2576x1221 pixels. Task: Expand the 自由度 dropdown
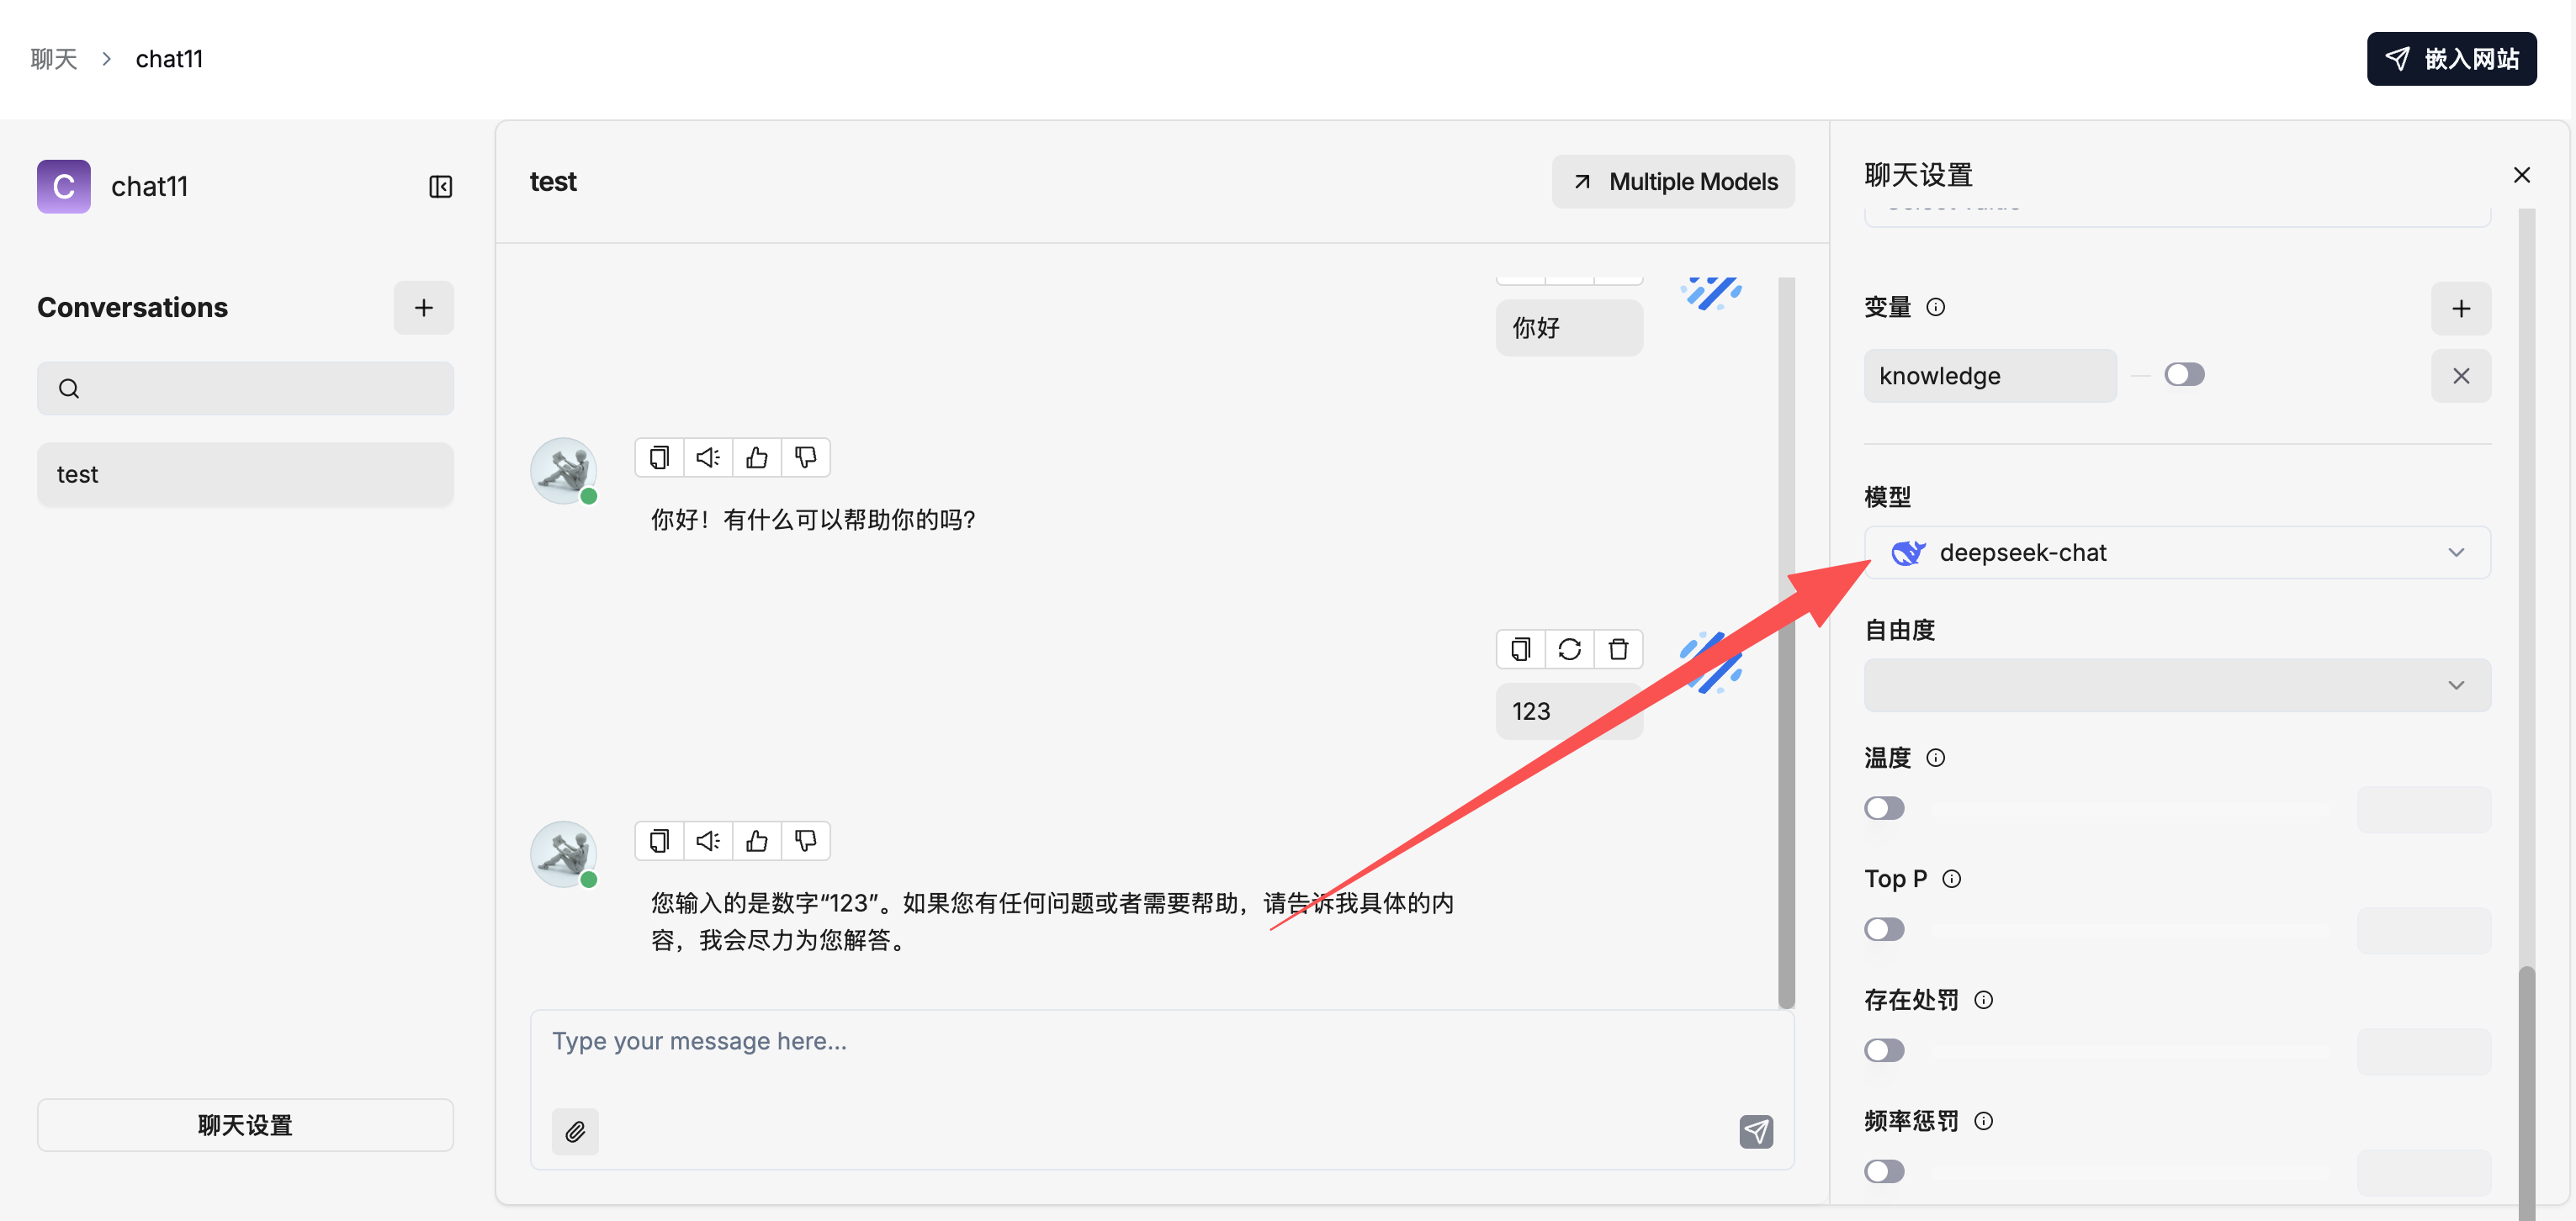click(x=2176, y=685)
